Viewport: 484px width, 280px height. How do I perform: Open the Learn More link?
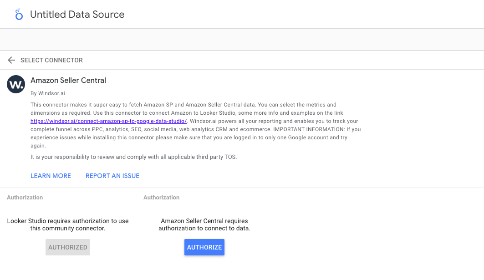tap(51, 176)
